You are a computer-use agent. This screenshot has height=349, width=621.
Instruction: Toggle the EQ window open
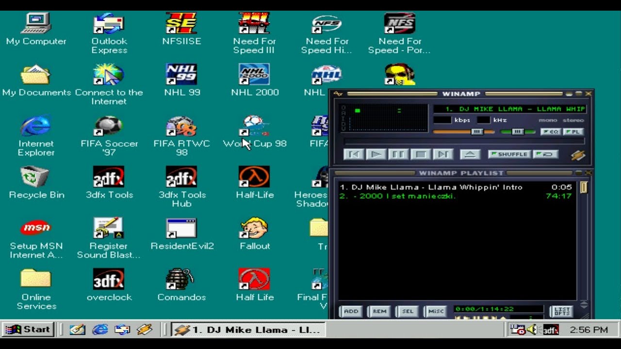[551, 131]
